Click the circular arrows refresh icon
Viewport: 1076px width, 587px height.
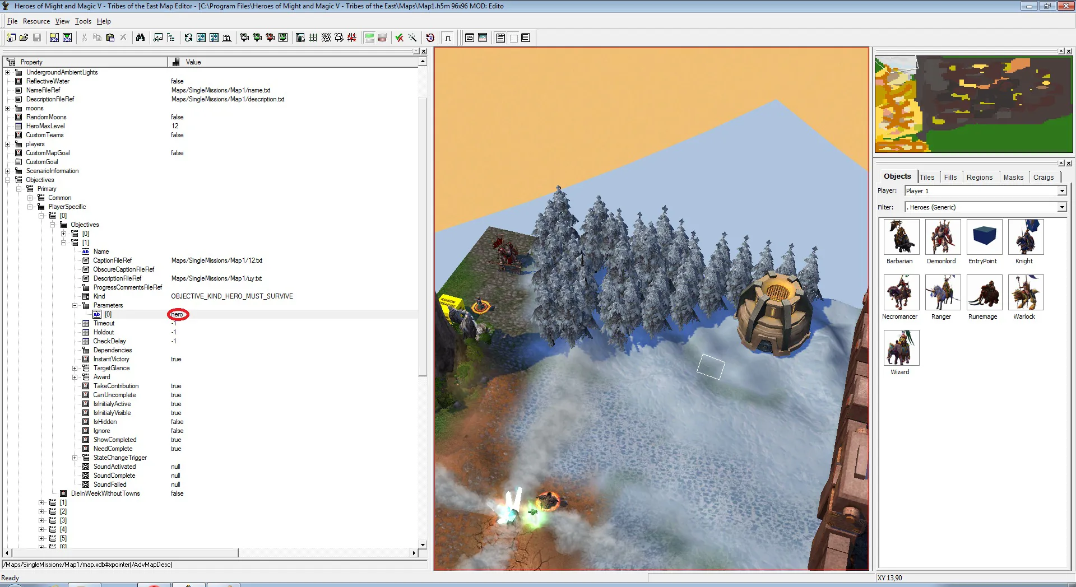[188, 38]
